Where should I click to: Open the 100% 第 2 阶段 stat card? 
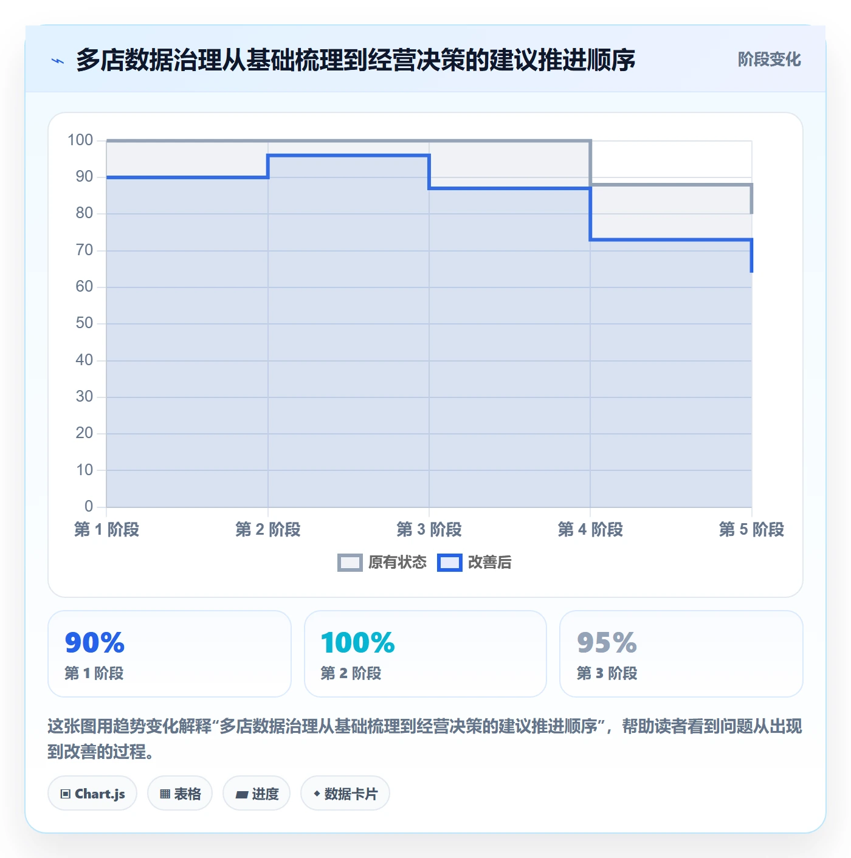coord(425,654)
